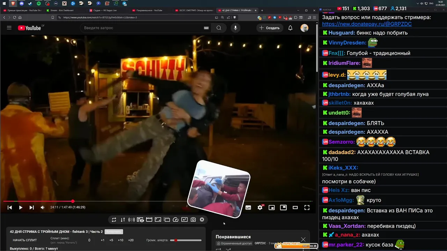The height and width of the screenshot is (251, 447).
Task: Click the split minutes field showing 0
Action: [x=89, y=240]
